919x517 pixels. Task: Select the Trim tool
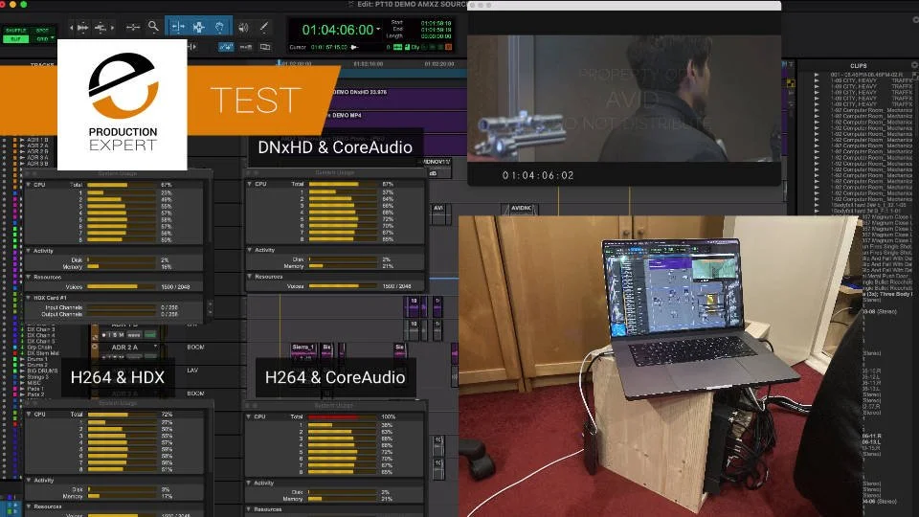click(x=177, y=27)
